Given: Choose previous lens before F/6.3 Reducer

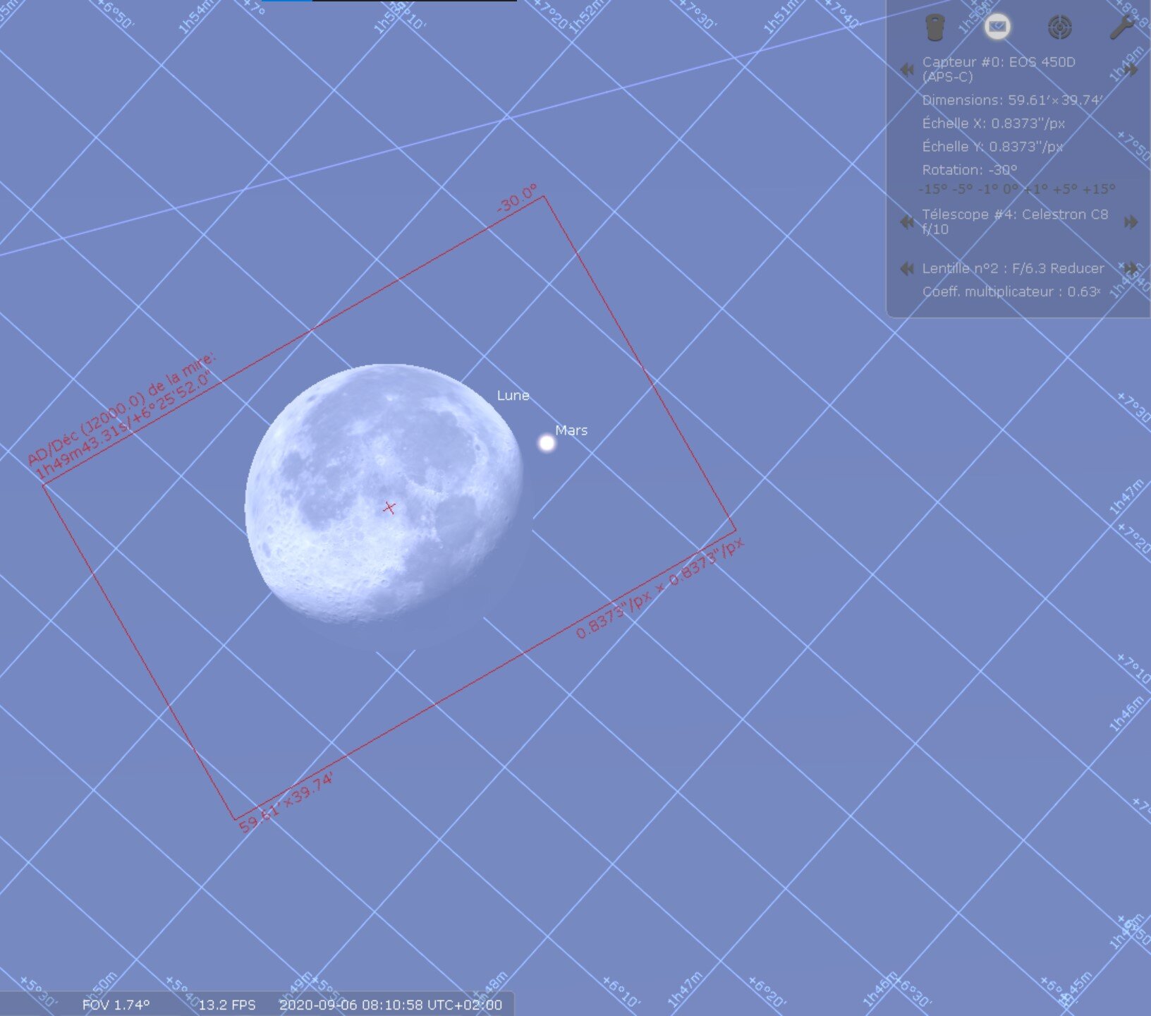Looking at the screenshot, I should [x=907, y=269].
